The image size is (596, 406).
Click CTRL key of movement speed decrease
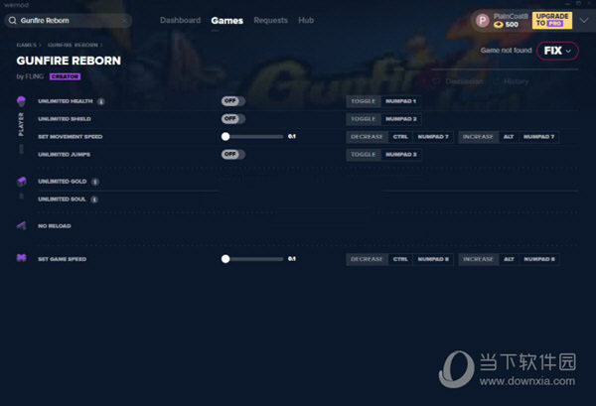400,137
